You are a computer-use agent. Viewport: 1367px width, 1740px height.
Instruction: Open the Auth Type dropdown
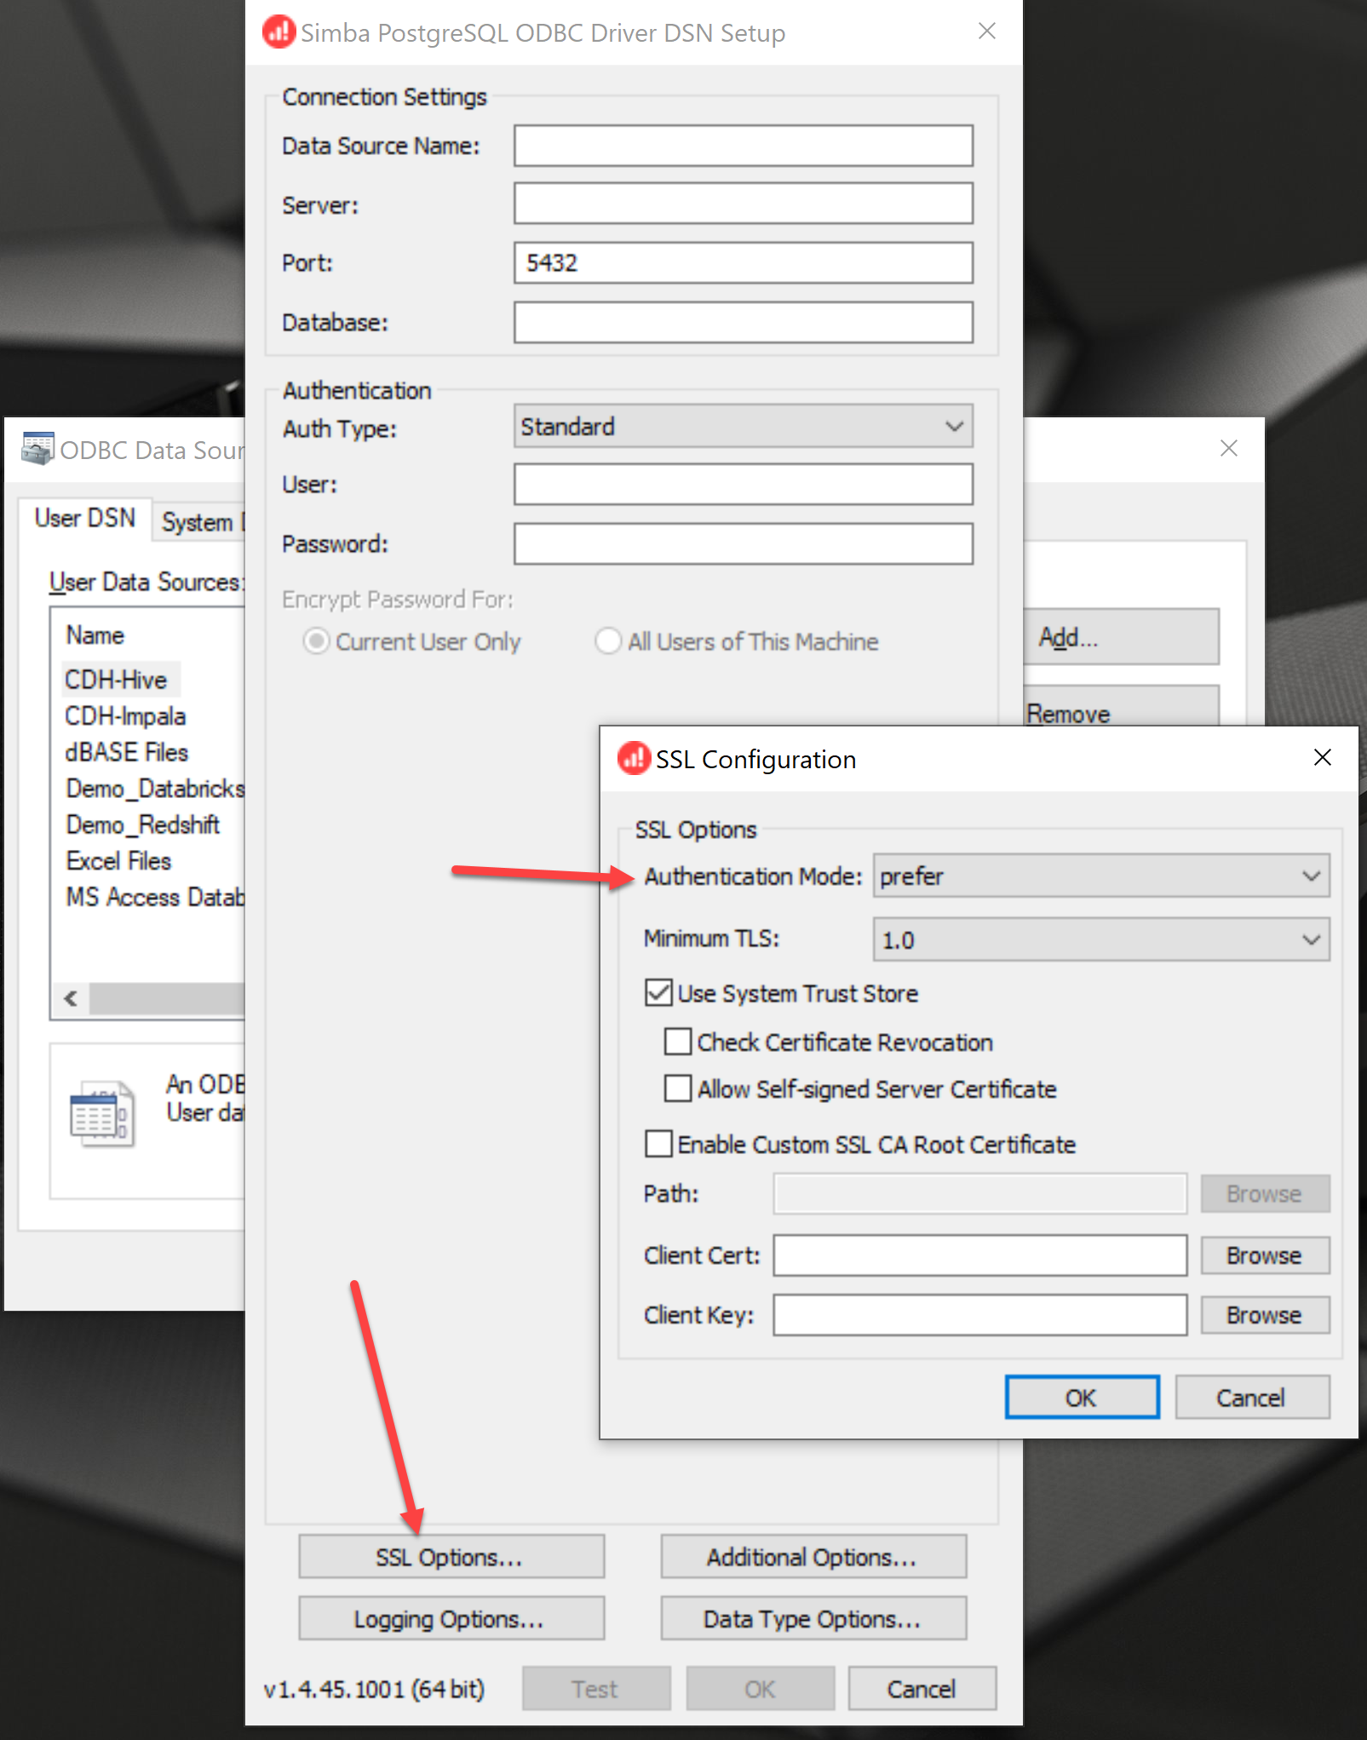(743, 426)
